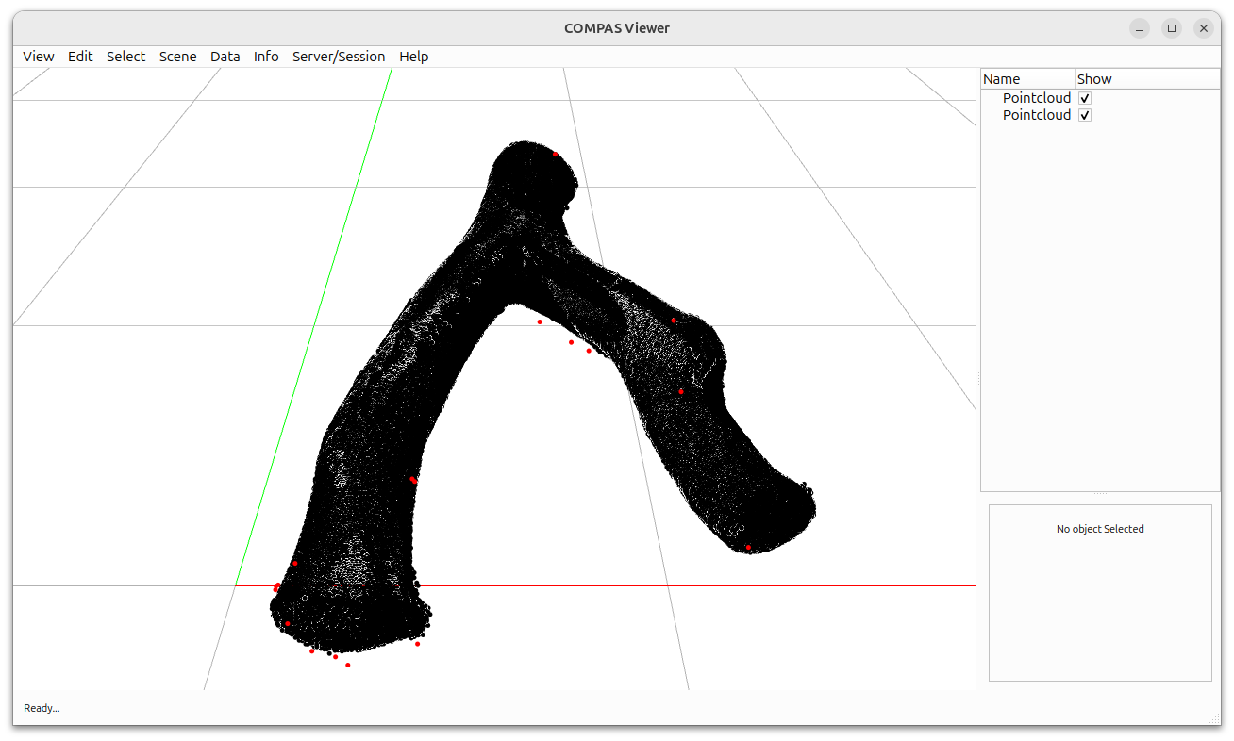The height and width of the screenshot is (741, 1234).
Task: Uncheck the Show checkbox of the second Pointcloud
Action: [x=1084, y=114]
